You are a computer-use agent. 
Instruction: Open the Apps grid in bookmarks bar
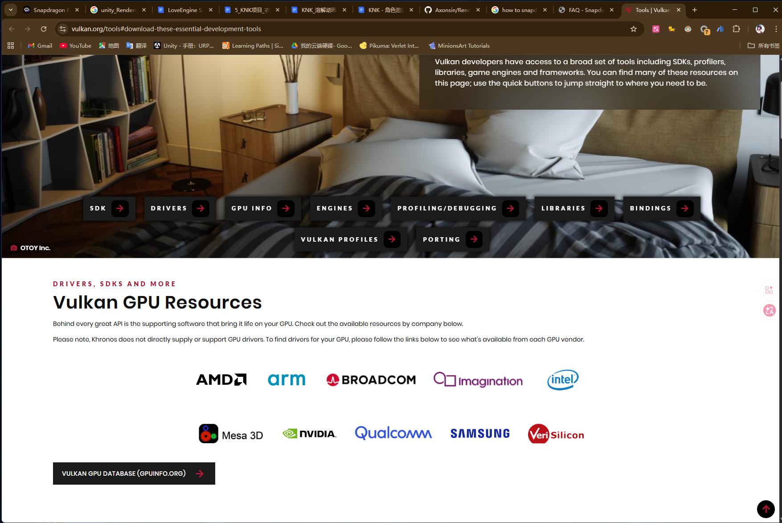coord(11,45)
